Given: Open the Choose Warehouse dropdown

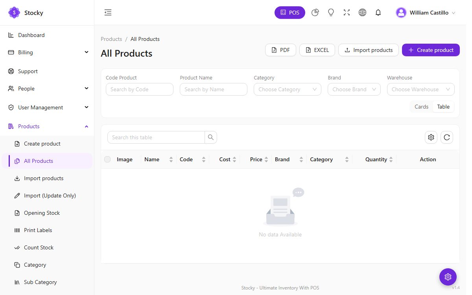Looking at the screenshot, I should (x=421, y=89).
